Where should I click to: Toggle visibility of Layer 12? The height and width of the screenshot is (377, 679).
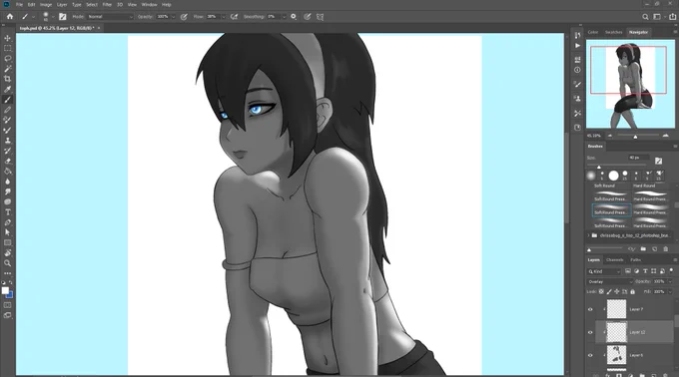tap(590, 332)
